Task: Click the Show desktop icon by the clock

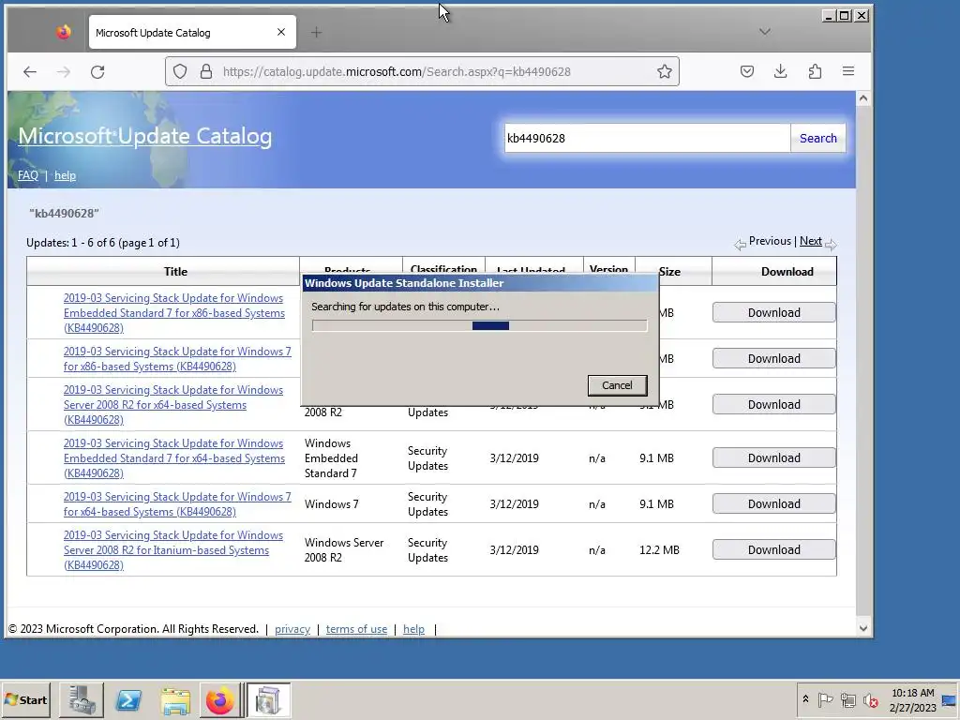Action: pyautogui.click(x=950, y=699)
